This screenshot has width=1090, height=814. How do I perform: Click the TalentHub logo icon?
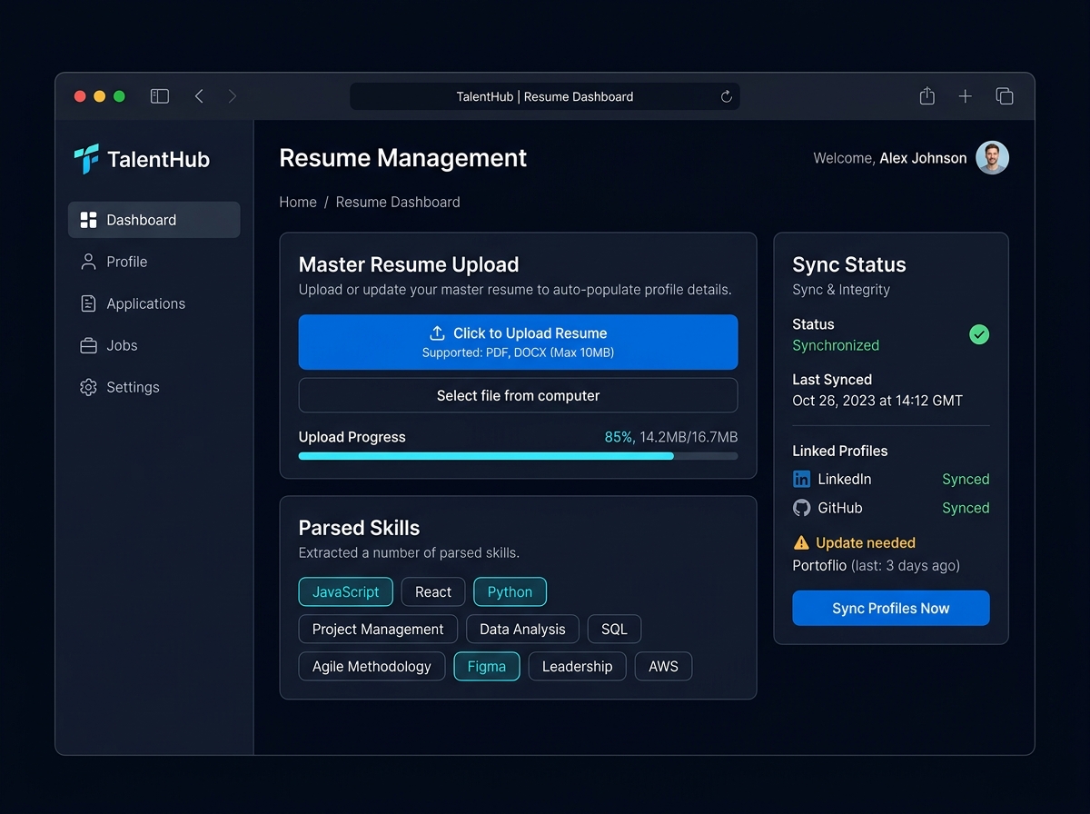[x=86, y=159]
